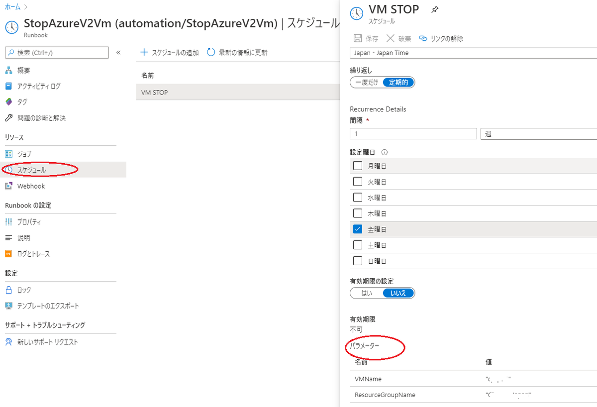Select スケジュール in the sidebar

click(31, 170)
